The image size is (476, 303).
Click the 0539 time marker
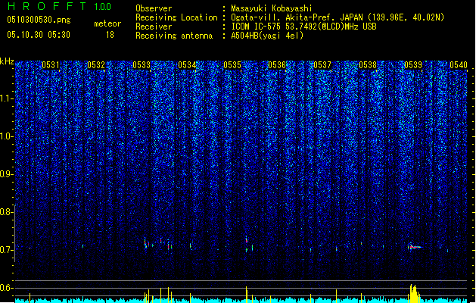pyautogui.click(x=413, y=64)
